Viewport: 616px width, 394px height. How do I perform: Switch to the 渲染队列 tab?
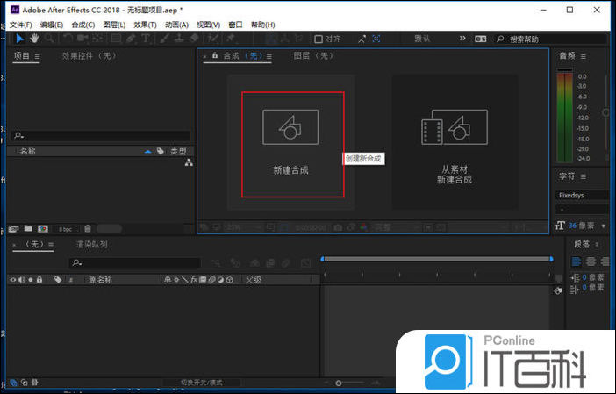(x=92, y=245)
